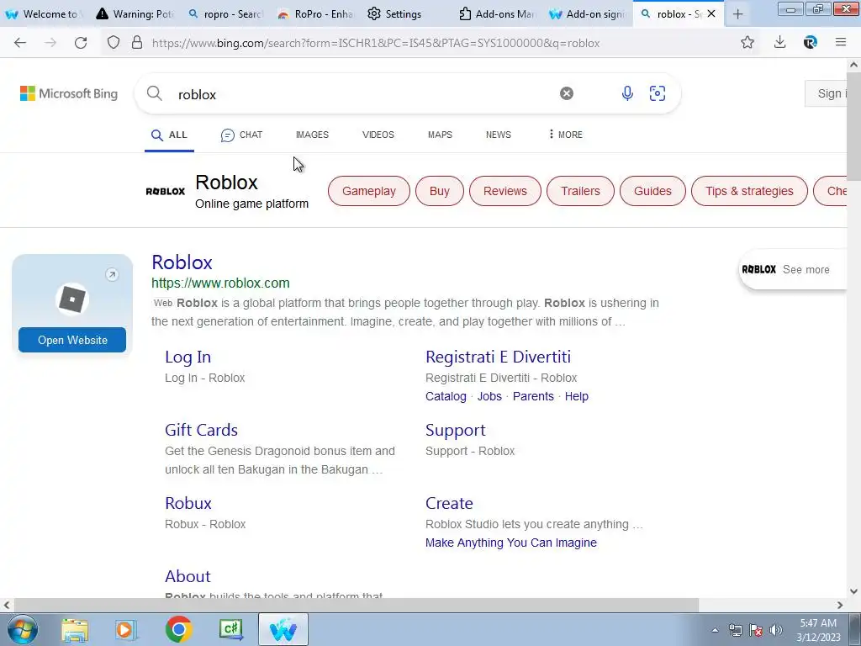Click the Waterfox taskbar icon
The image size is (861, 646).
click(283, 630)
